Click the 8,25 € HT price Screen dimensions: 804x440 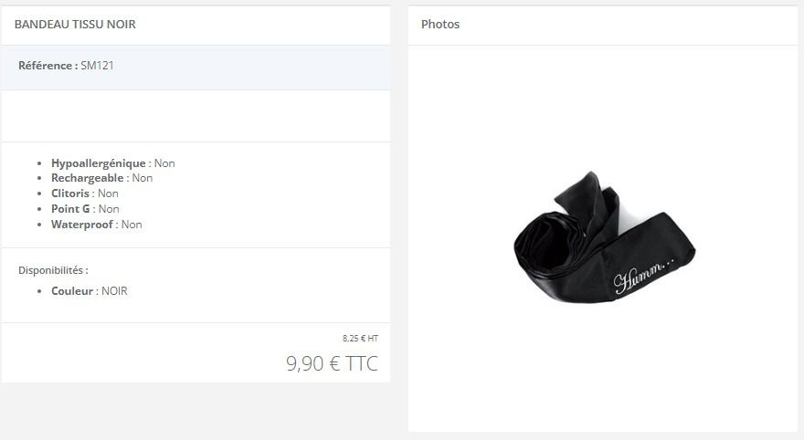pos(360,338)
